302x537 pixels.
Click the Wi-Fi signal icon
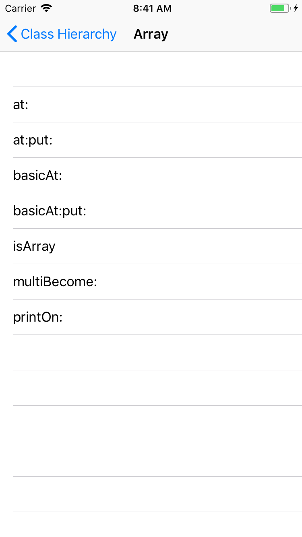[47, 8]
